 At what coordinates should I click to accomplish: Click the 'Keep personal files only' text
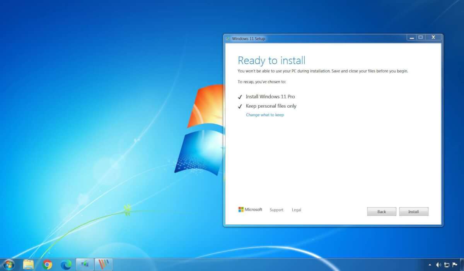(271, 106)
